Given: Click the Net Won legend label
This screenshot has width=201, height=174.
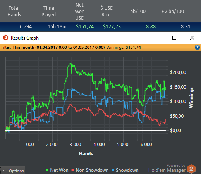Looking at the screenshot, I should pos(59,170).
